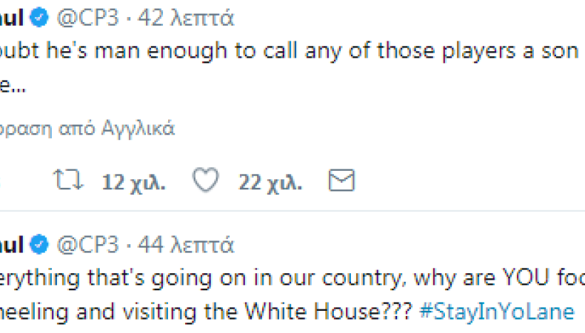585x333 pixels.
Task: Click the white area beside the envelope icon
Action: coord(467,181)
